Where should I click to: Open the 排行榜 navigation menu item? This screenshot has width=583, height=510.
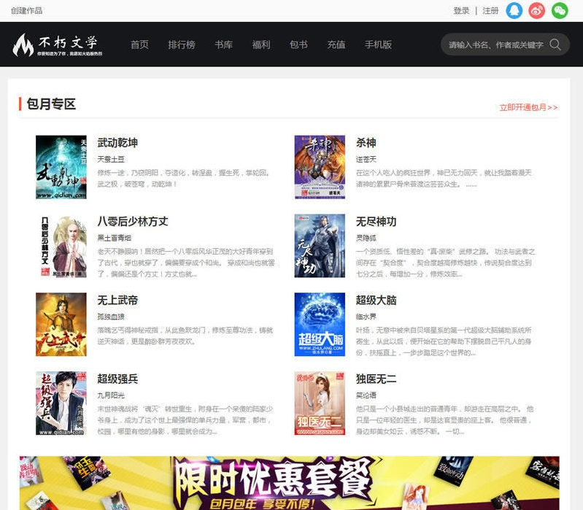point(182,45)
